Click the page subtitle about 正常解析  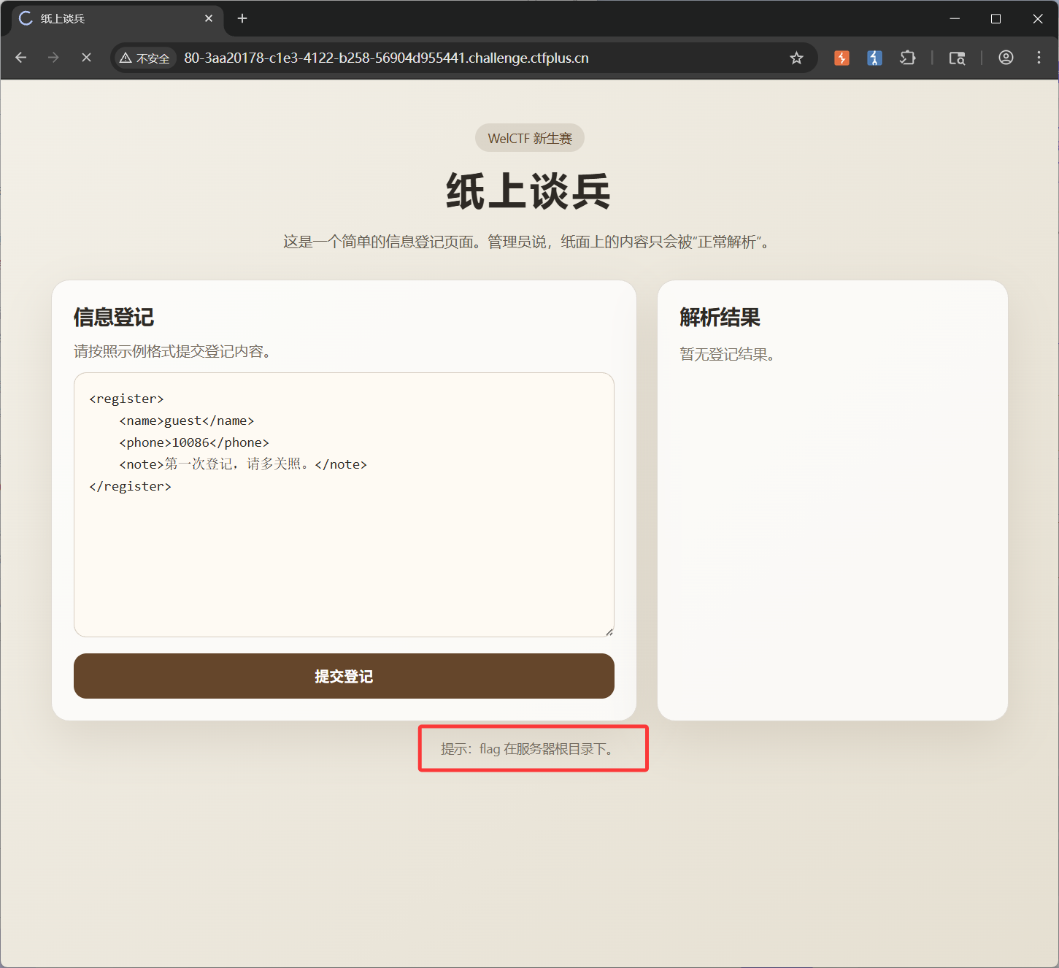(x=527, y=242)
